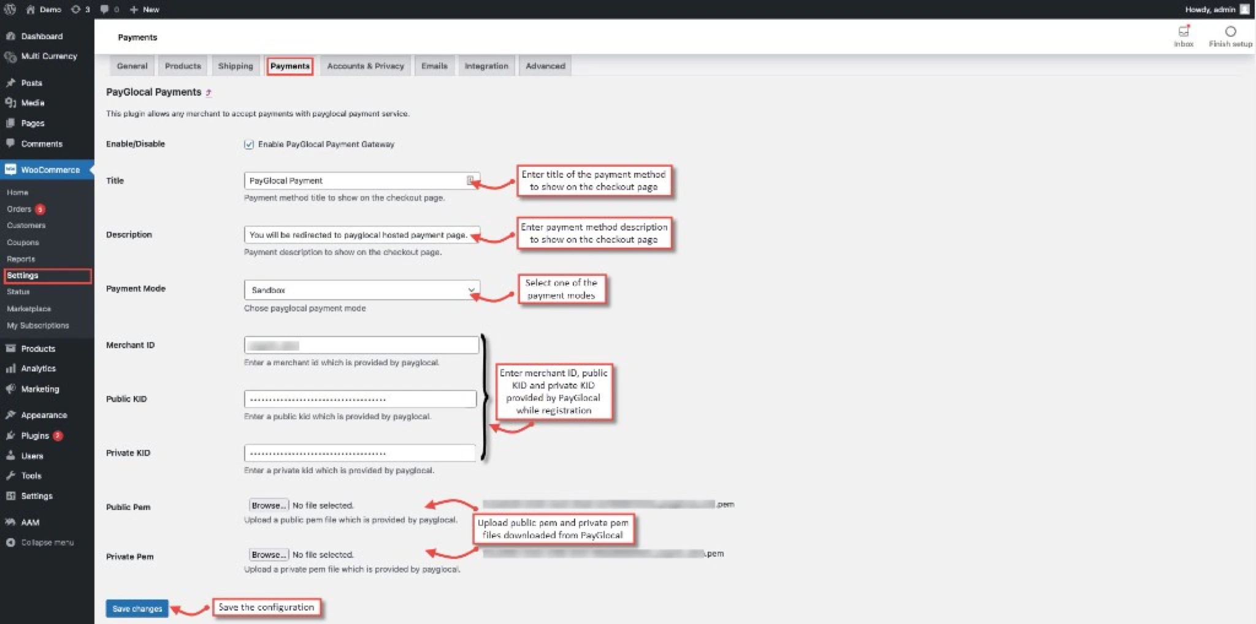
Task: Switch to the Emails tab
Action: click(434, 66)
